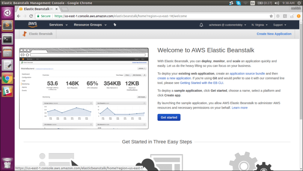This screenshot has height=171, width=303.
Task: Open the volume indicator in top panel
Action: point(277,3)
